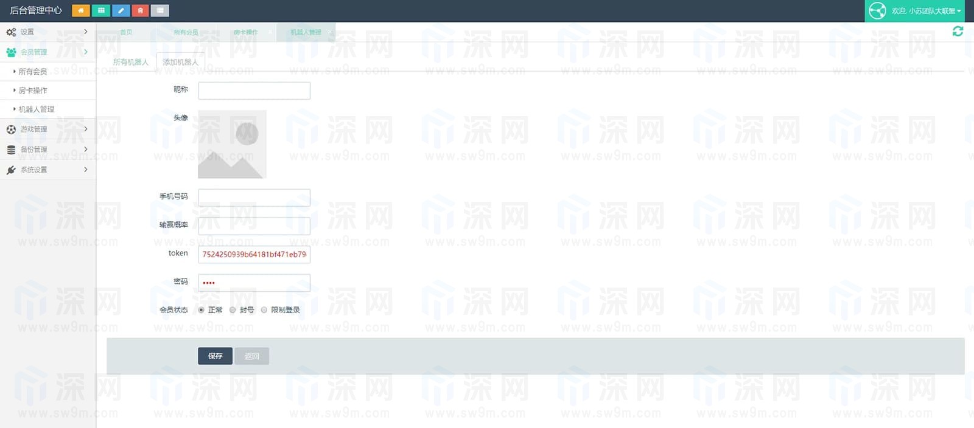974x428 pixels.
Task: Click the gray list icon button
Action: click(159, 10)
